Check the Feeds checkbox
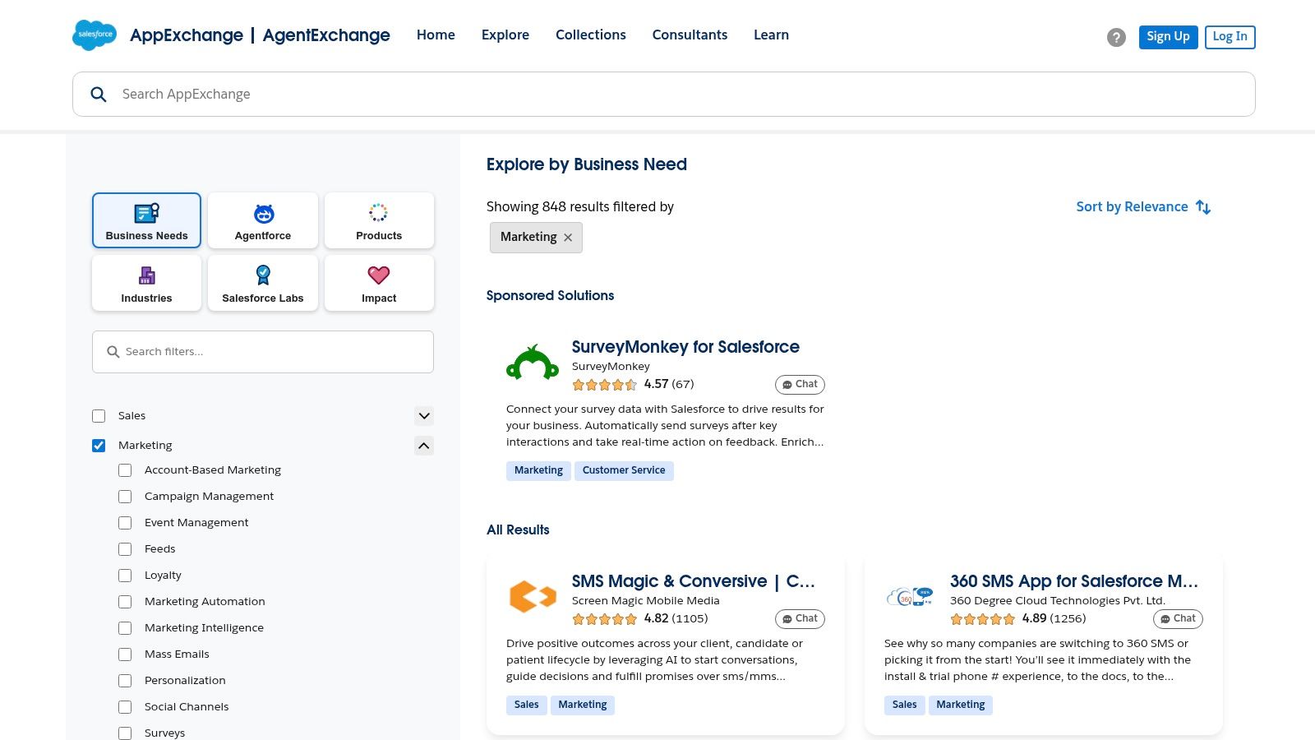 [x=125, y=549]
